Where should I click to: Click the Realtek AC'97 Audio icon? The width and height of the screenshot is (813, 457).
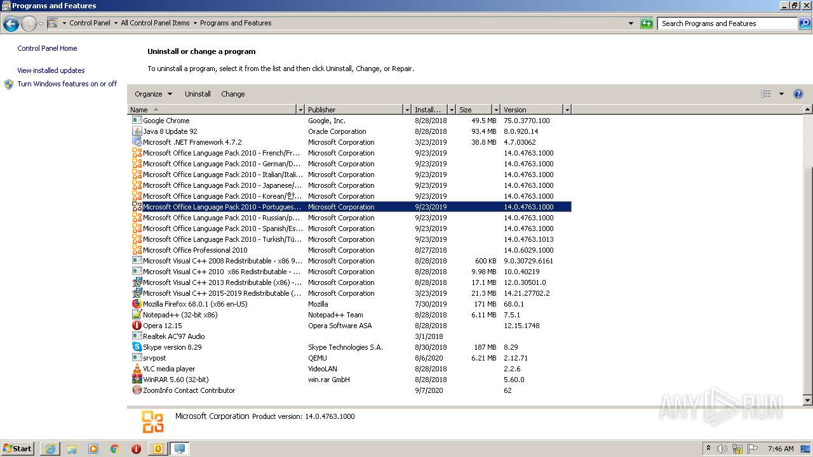(137, 336)
